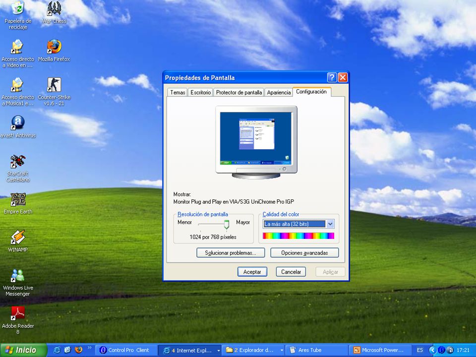This screenshot has width=476, height=357.
Task: Click the Monitor Plug and Play description text
Action: 234,202
